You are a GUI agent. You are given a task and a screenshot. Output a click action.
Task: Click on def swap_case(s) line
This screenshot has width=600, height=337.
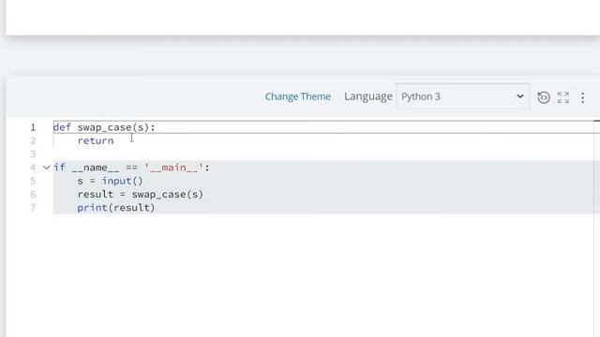[x=104, y=127]
